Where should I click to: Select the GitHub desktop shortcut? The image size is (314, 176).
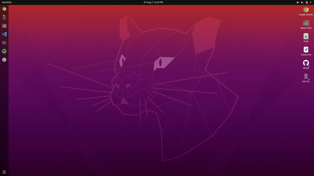[x=306, y=65]
